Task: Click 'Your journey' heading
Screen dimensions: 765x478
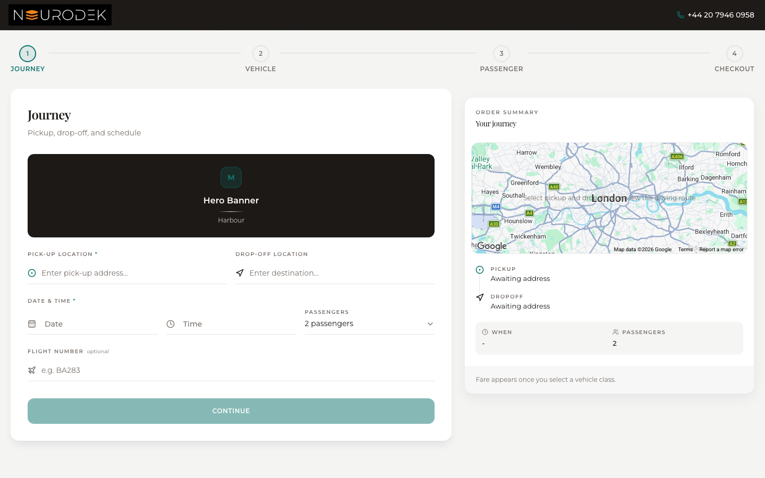Action: [x=496, y=124]
